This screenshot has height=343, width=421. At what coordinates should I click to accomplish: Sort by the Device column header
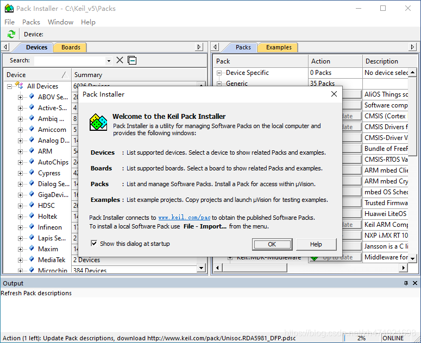coord(37,75)
